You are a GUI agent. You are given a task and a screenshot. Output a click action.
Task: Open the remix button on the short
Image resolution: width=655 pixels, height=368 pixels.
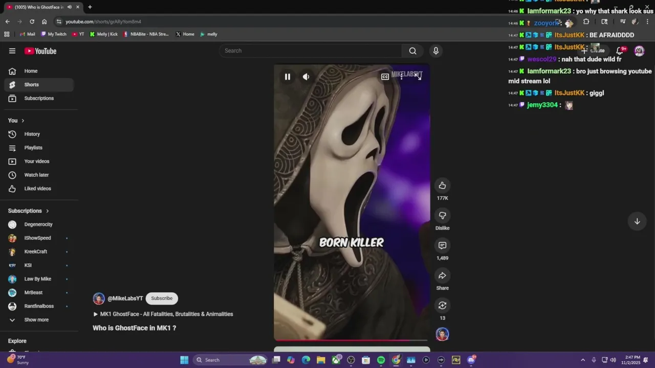coord(443,306)
